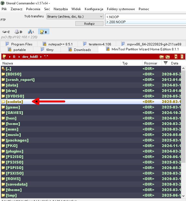Switch to portable tab
The width and height of the screenshot is (186, 201).
tap(17, 50)
